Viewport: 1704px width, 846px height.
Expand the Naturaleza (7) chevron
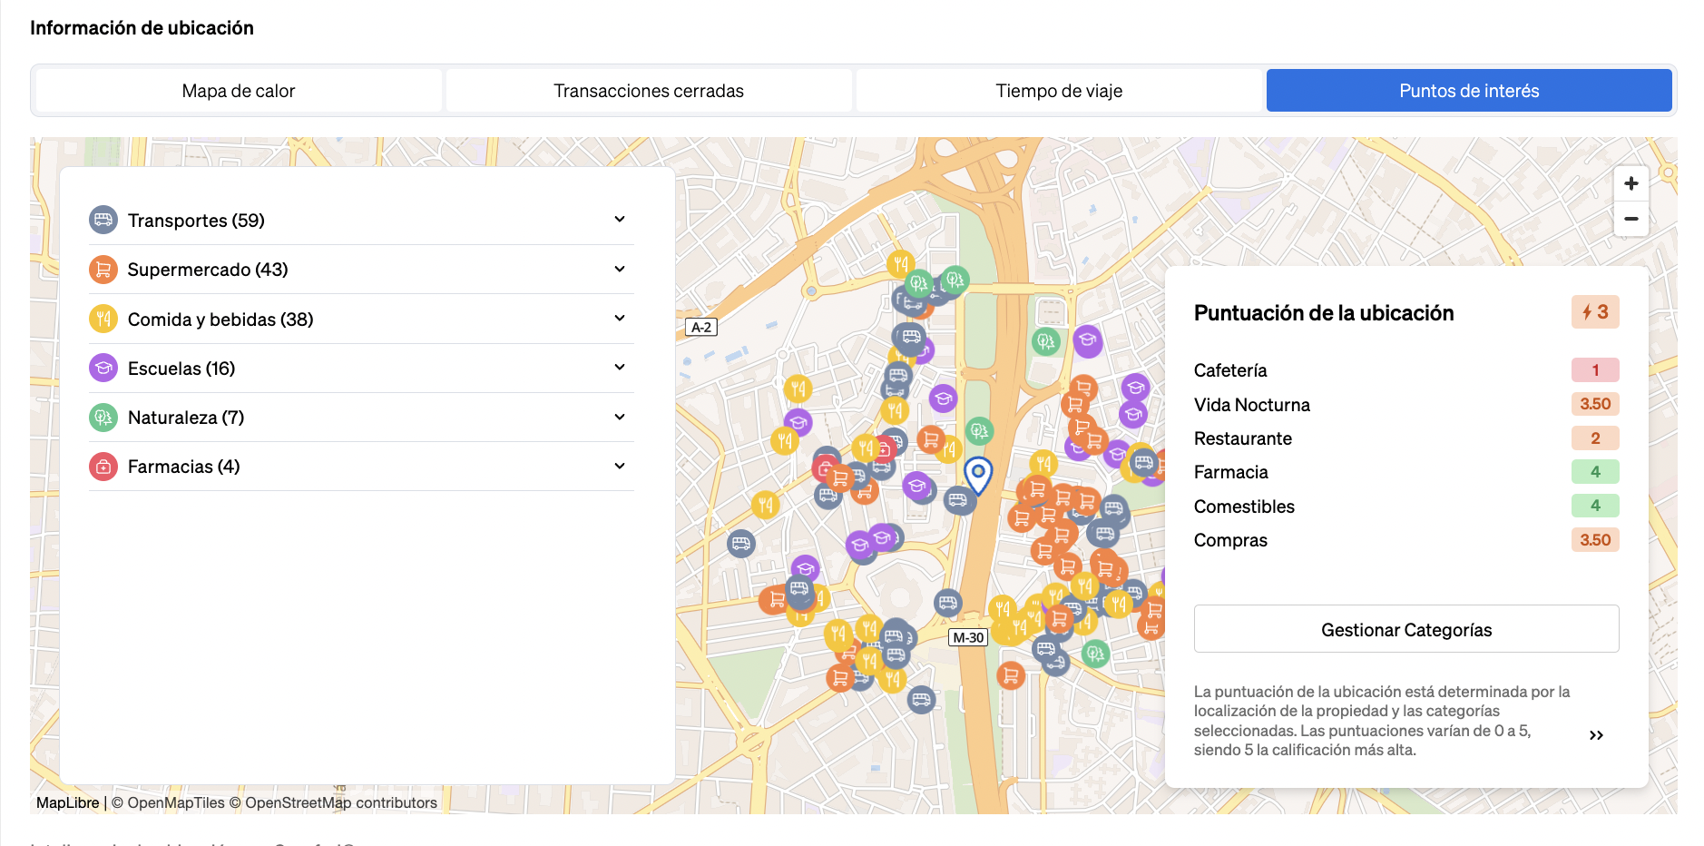[620, 418]
